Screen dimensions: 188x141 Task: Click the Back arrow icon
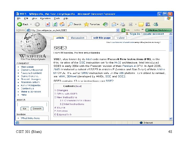coord(20,24)
